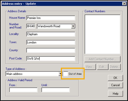Click the Edit contact button
This screenshot has height=101, width=128.
pos(103,67)
